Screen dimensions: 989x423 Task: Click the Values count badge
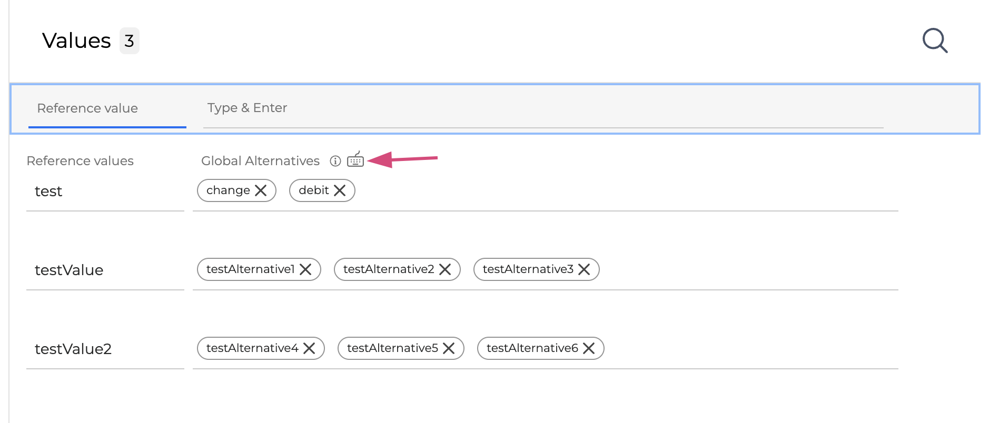pyautogui.click(x=129, y=41)
